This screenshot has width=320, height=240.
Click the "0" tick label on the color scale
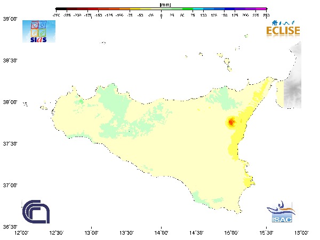click(x=161, y=15)
